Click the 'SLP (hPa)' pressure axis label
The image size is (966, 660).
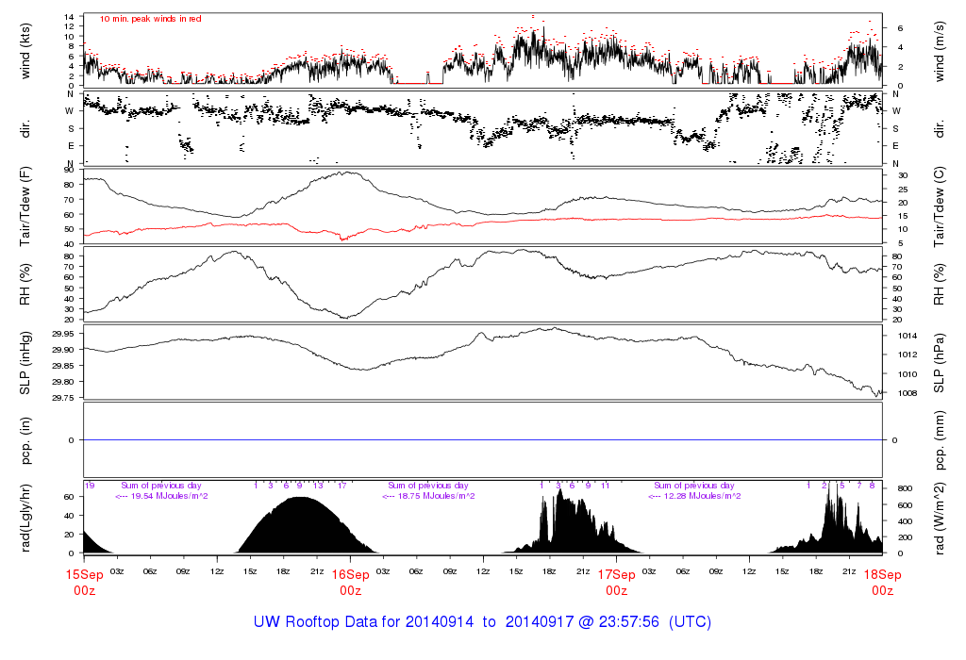tap(940, 362)
